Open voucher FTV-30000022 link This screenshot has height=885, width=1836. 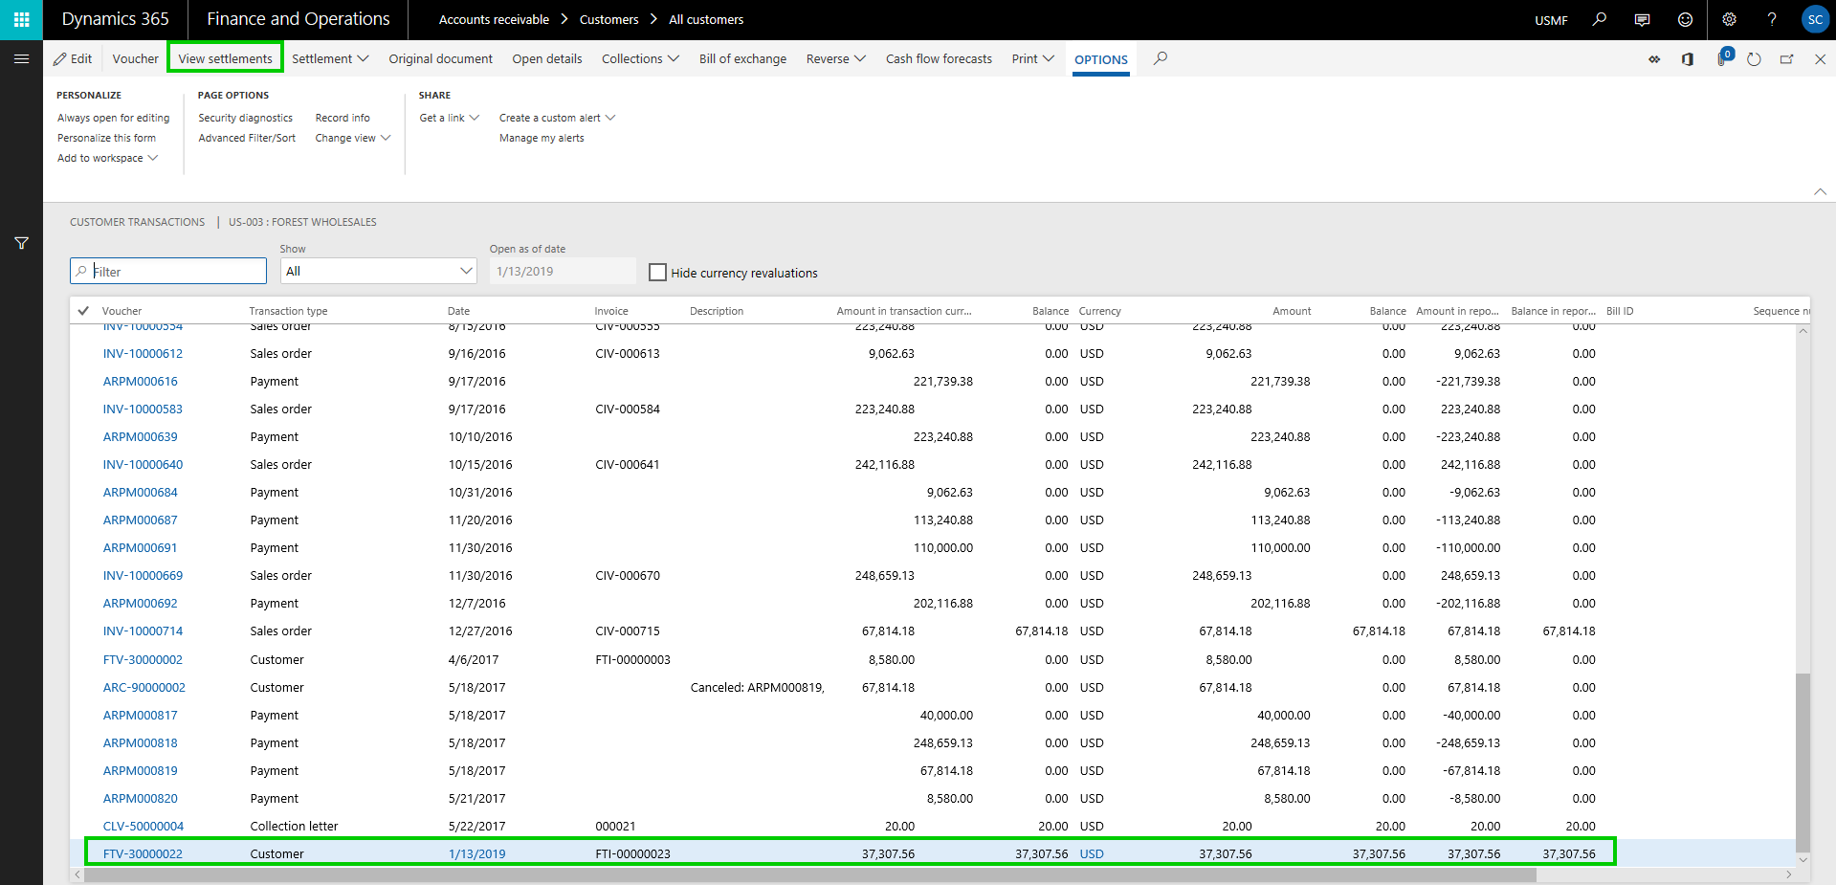coord(144,852)
